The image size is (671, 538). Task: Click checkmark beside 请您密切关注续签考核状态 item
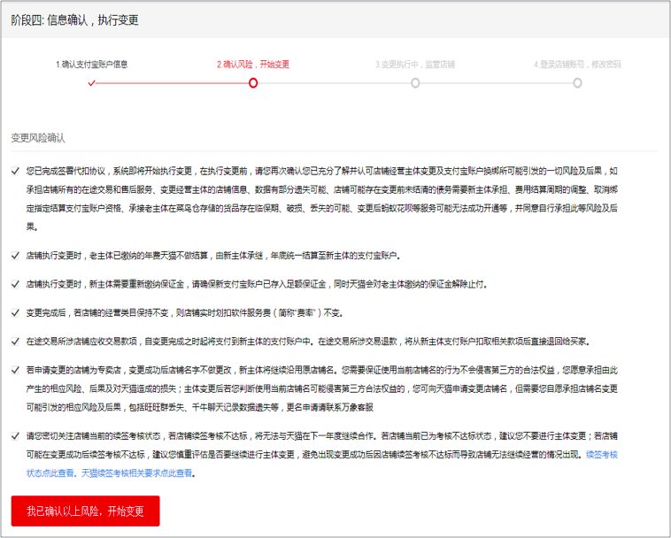click(x=15, y=435)
